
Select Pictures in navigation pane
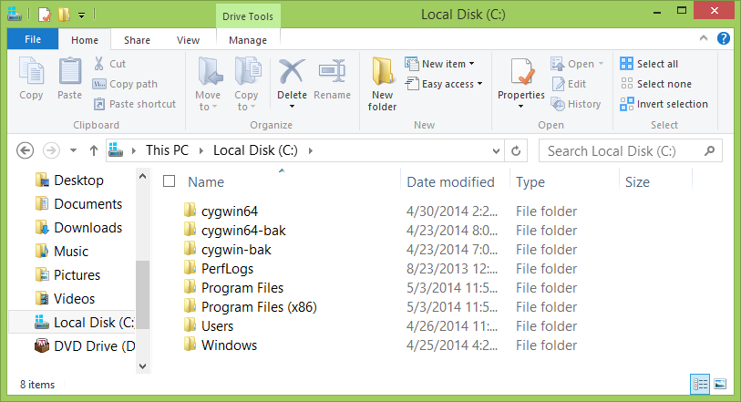tap(68, 275)
